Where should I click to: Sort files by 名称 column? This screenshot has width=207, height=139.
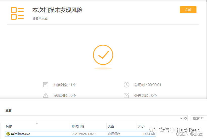(9, 126)
